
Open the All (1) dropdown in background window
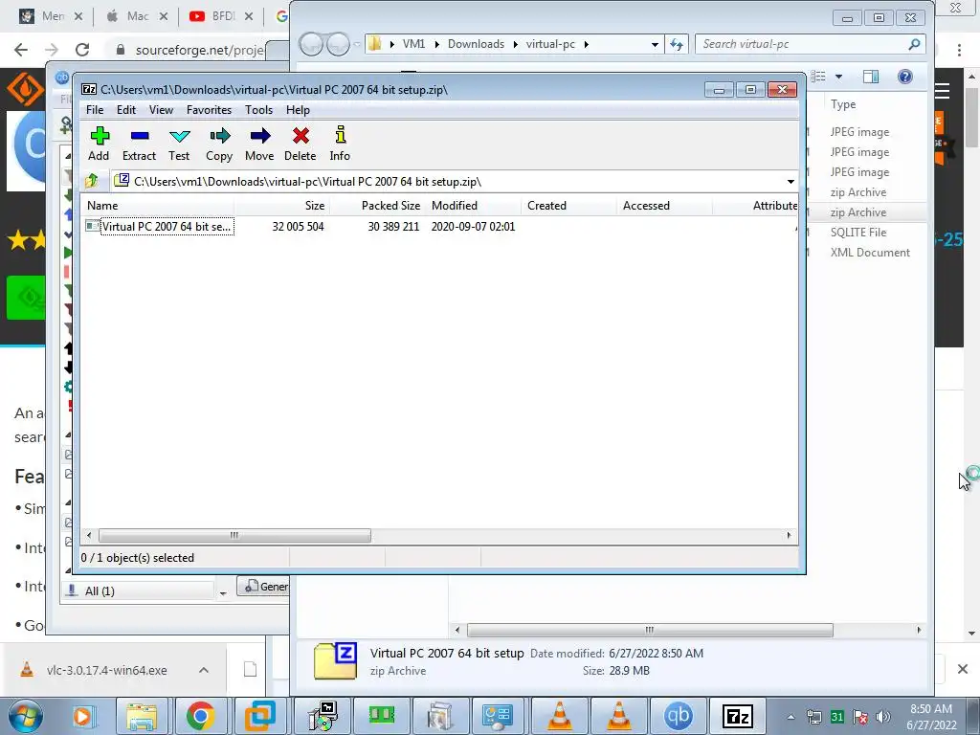[x=223, y=591]
